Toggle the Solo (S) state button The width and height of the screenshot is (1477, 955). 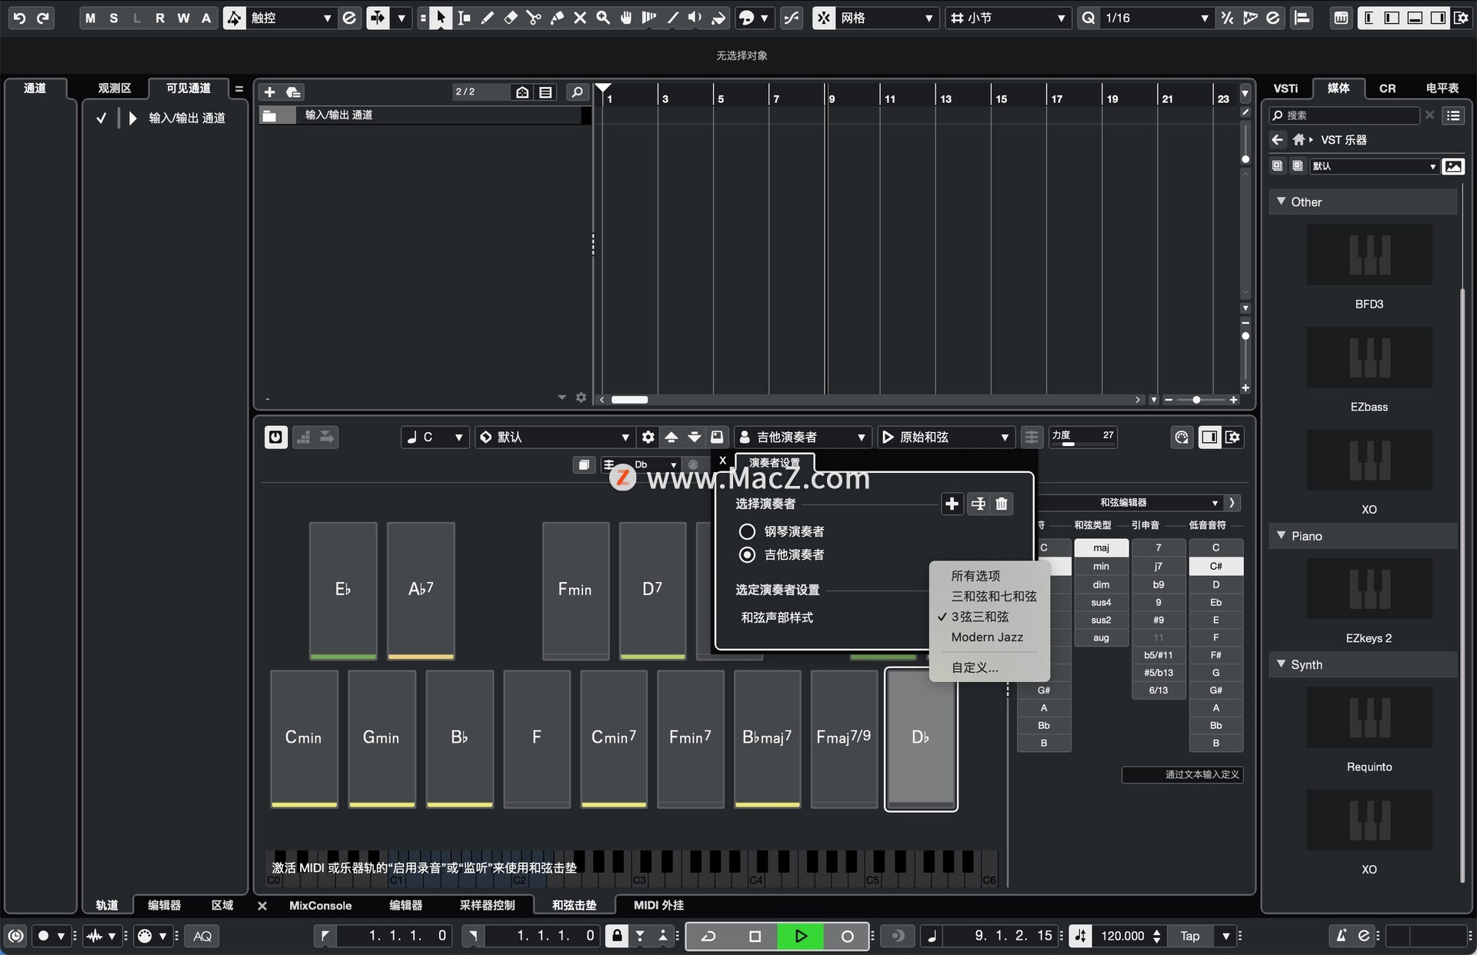coord(114,17)
